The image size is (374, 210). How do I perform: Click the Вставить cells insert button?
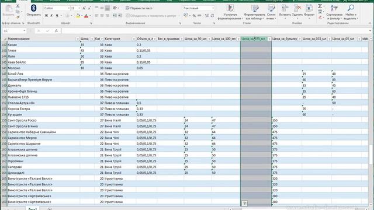click(x=285, y=11)
